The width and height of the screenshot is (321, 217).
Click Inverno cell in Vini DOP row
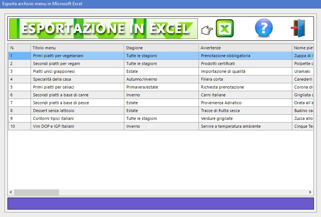pyautogui.click(x=161, y=126)
